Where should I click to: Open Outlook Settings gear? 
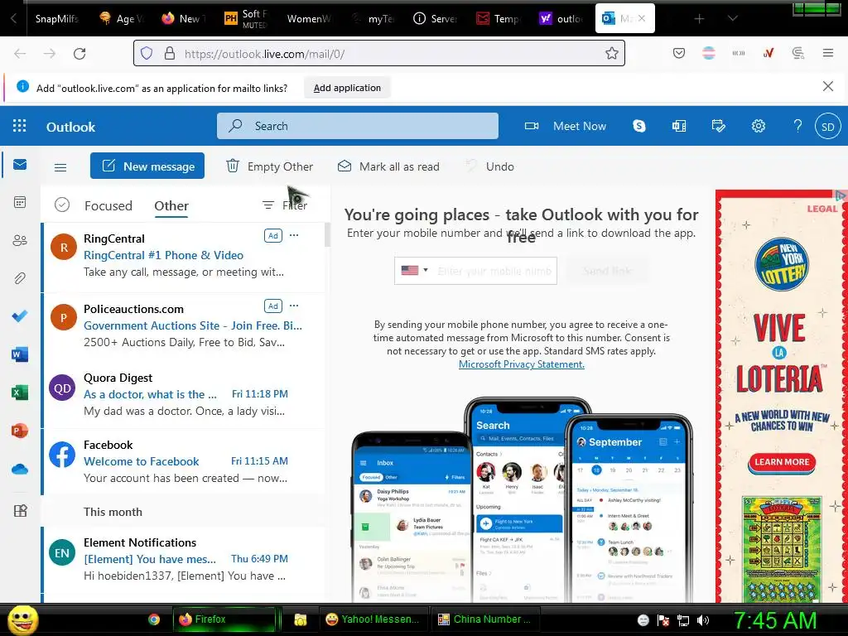759,126
